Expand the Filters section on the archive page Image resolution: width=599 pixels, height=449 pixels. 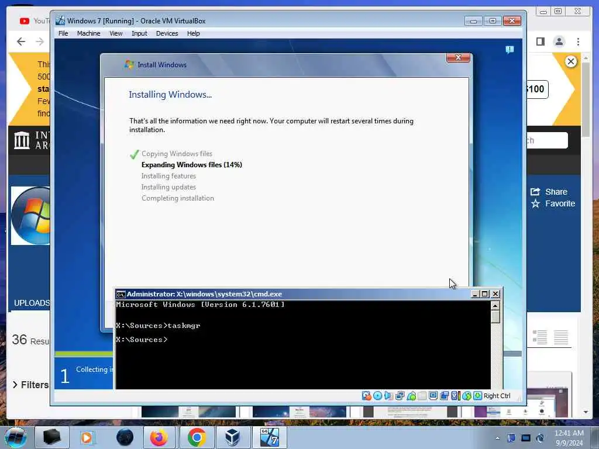30,385
